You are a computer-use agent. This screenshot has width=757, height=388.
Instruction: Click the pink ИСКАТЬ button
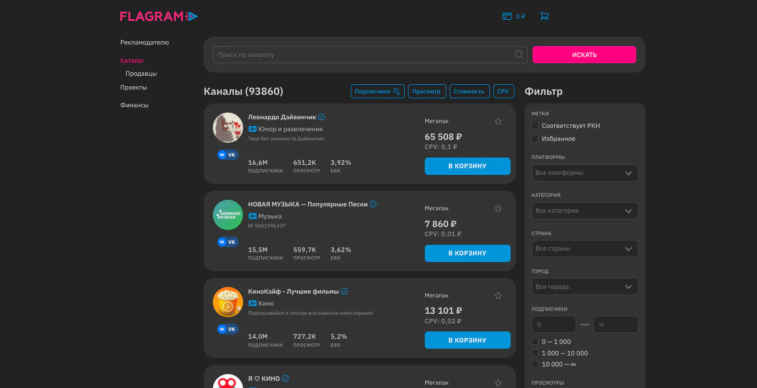tap(584, 55)
